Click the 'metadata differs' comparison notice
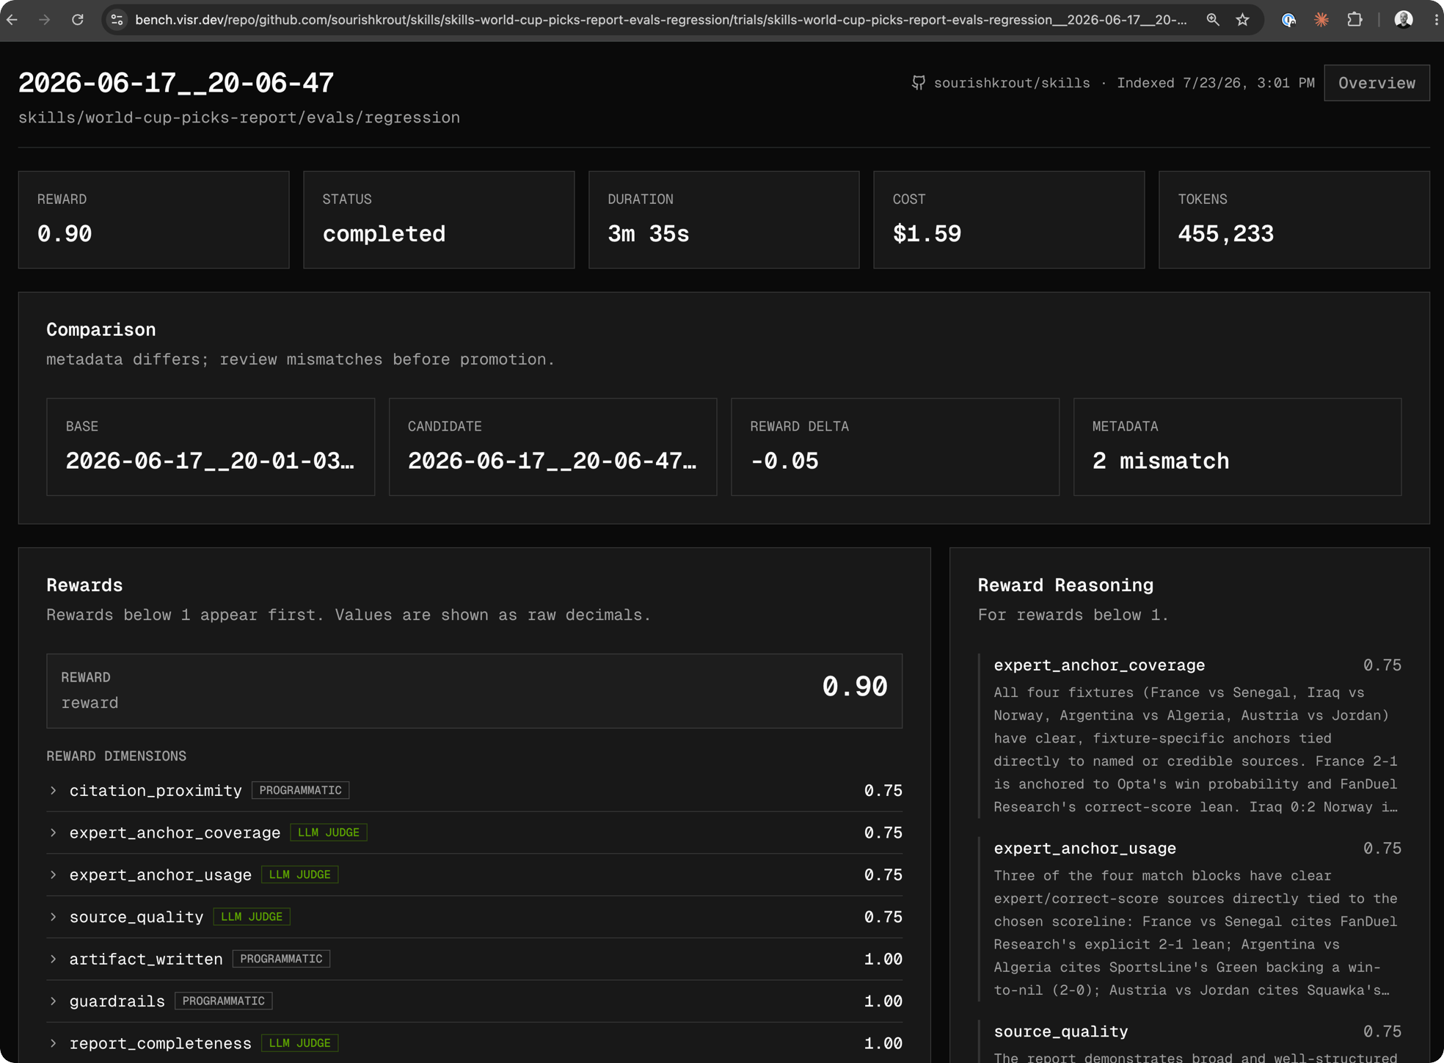This screenshot has height=1063, width=1444. click(300, 359)
